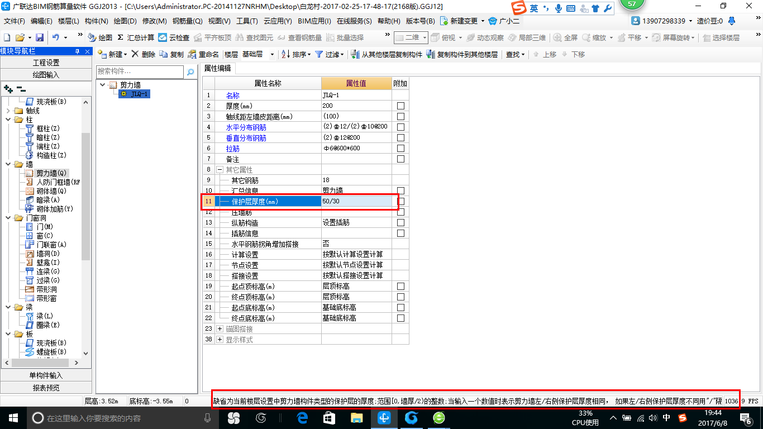Click 从其他楼层复制构件 icon

387,54
